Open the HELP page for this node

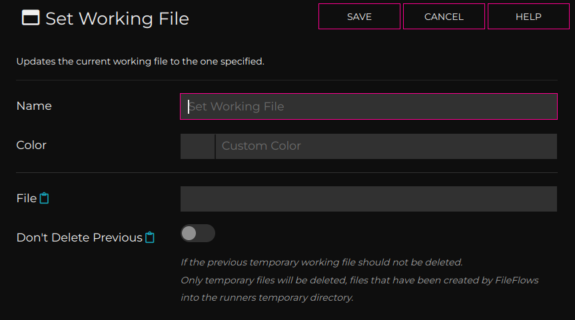coord(528,17)
